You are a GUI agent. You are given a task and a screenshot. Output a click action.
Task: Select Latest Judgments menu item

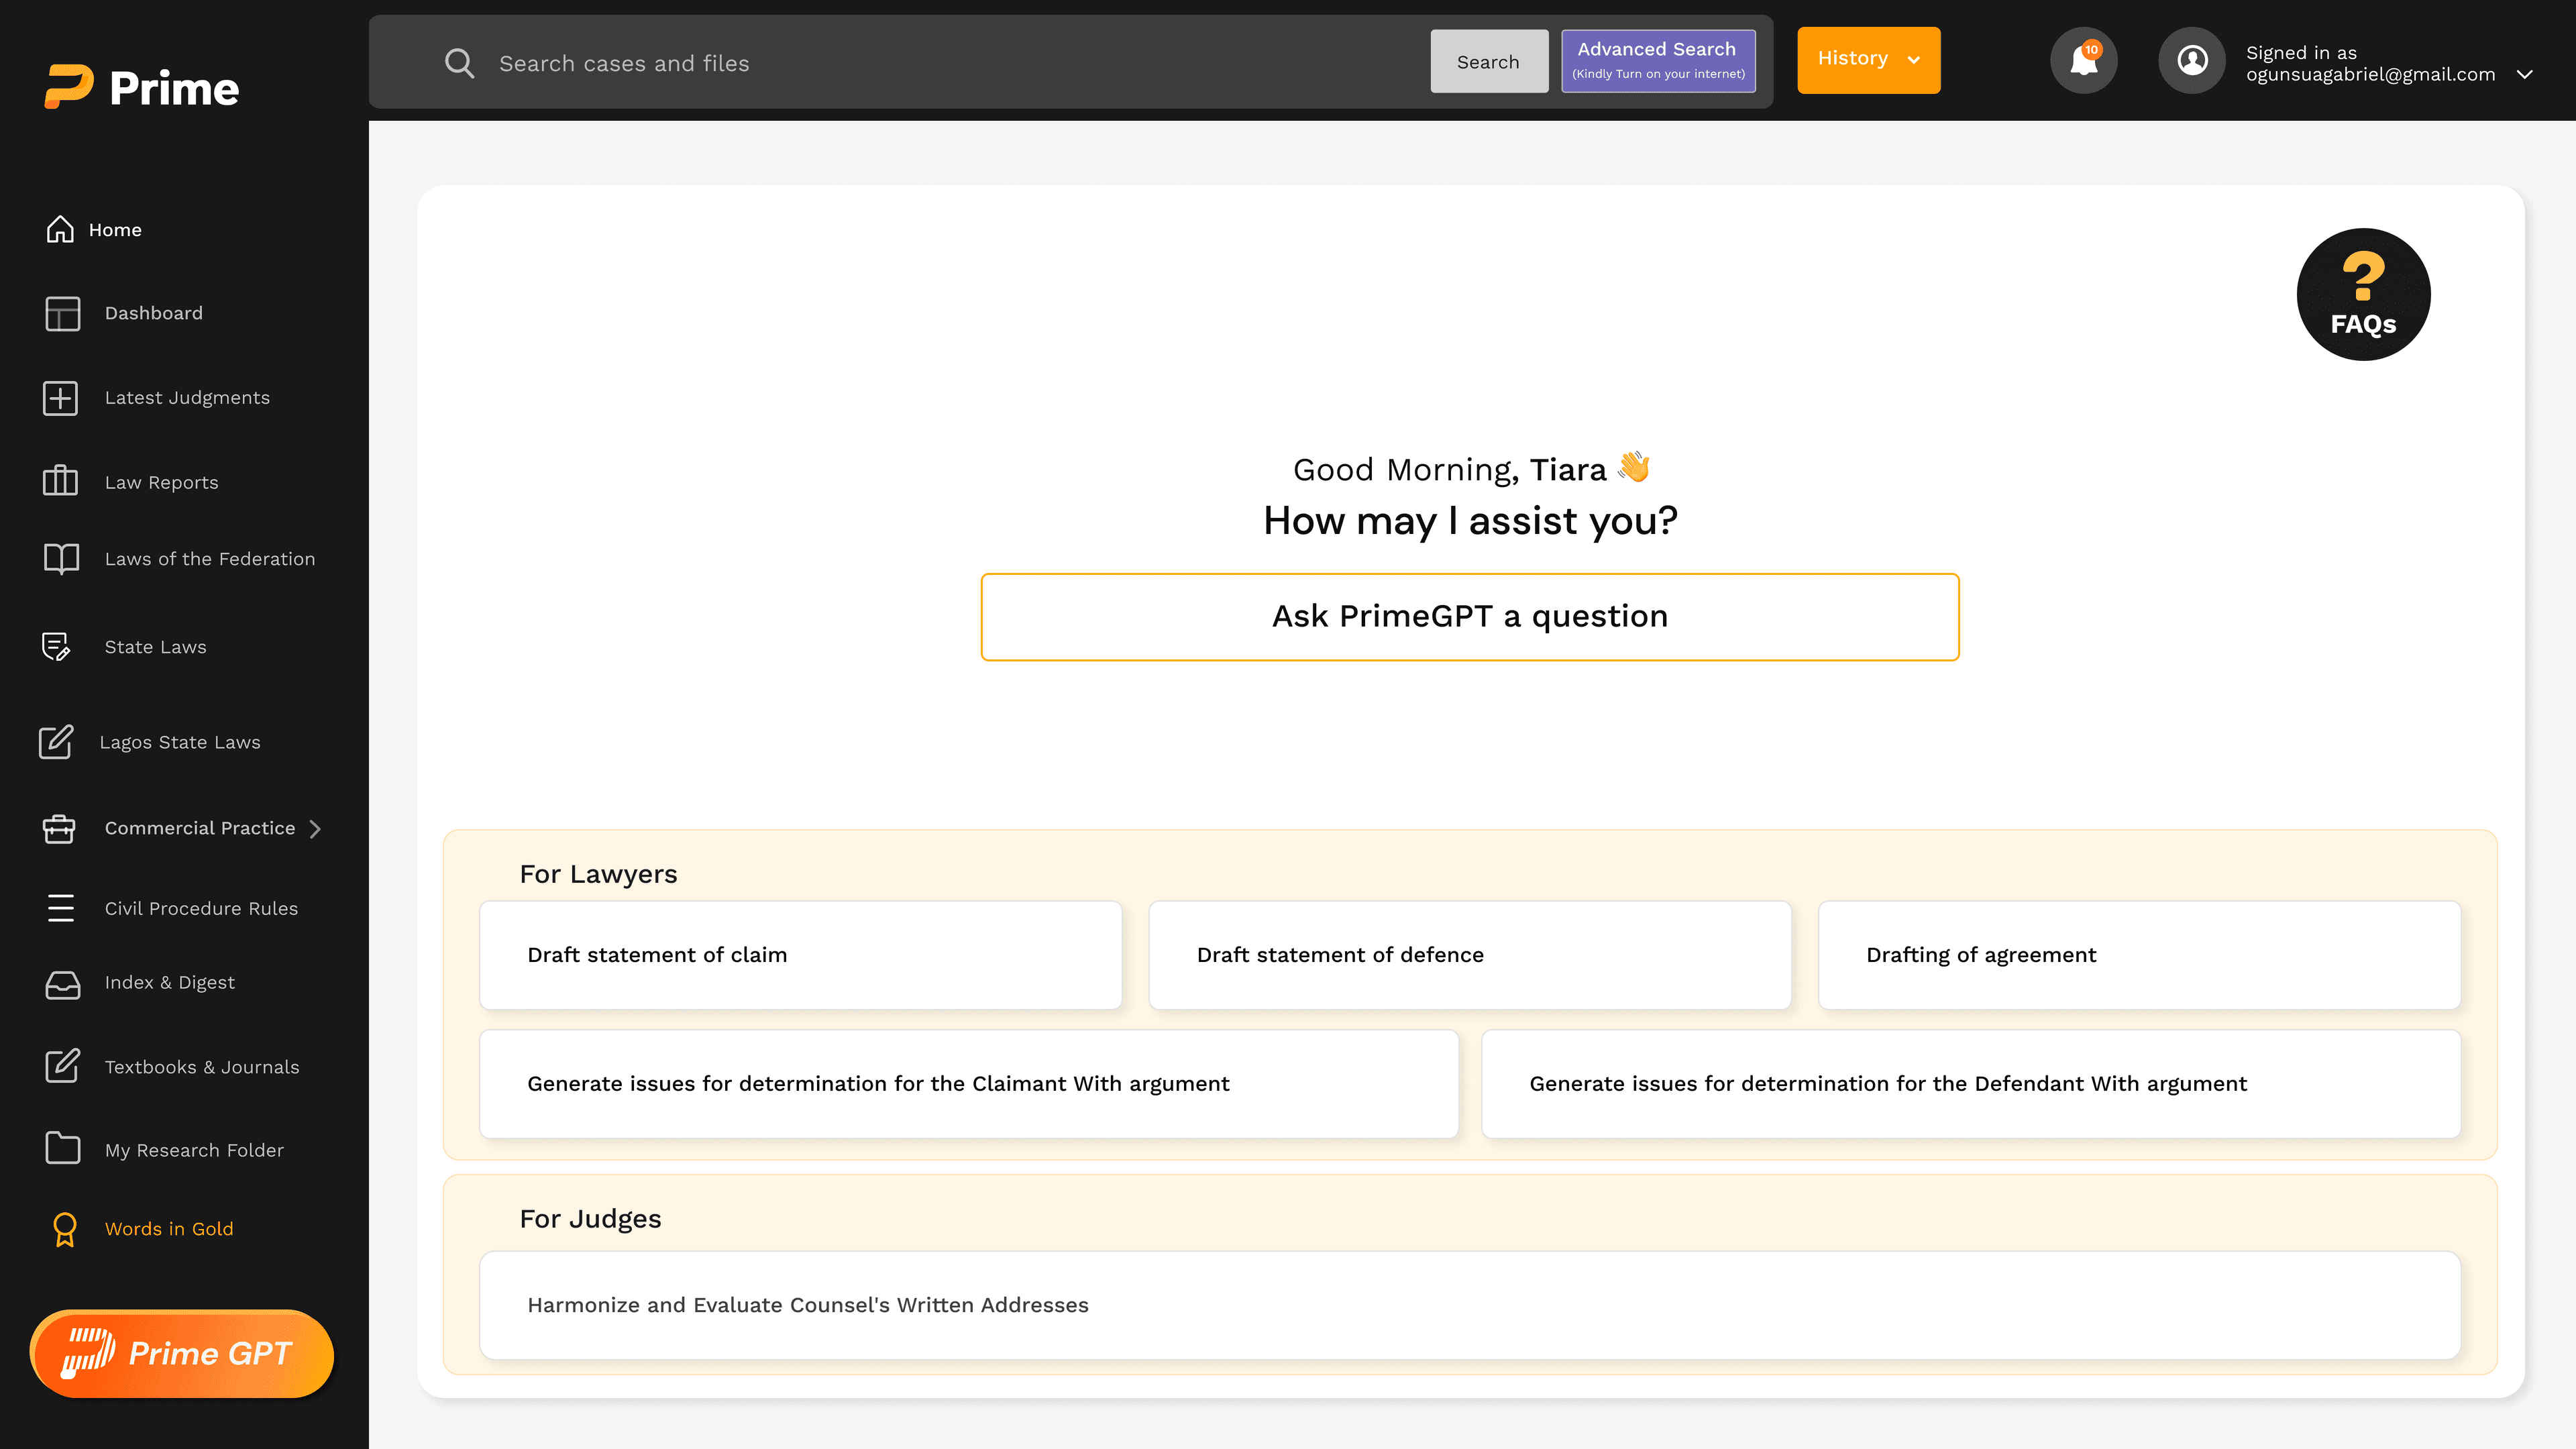coord(187,397)
